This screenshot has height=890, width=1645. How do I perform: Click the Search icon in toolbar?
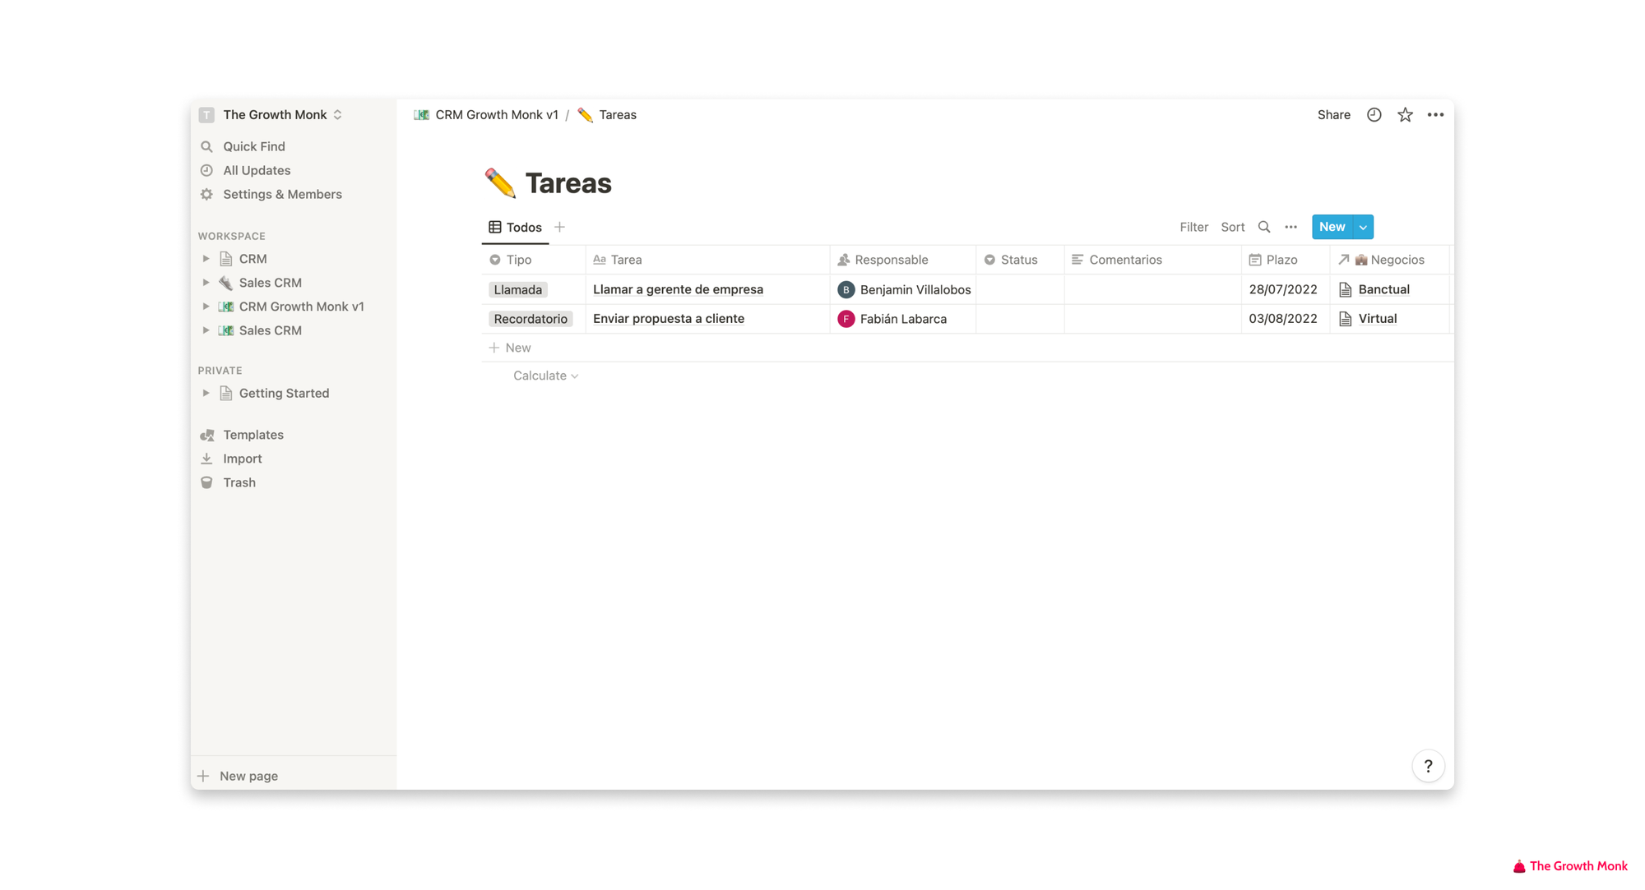1264,227
